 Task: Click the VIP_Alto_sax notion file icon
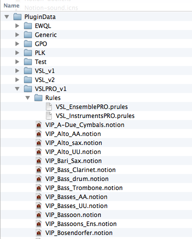[38, 143]
